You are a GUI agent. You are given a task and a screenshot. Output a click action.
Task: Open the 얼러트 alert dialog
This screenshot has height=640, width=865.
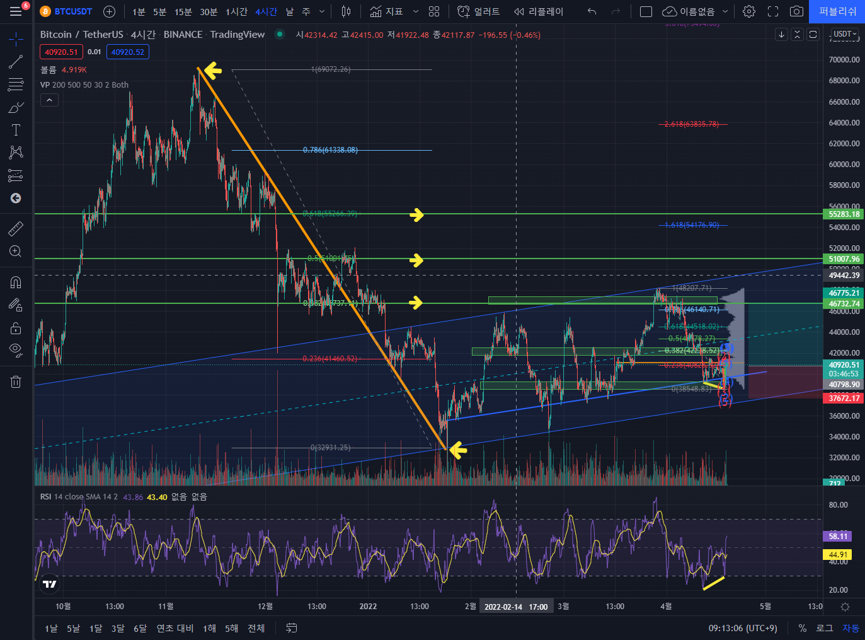(479, 11)
